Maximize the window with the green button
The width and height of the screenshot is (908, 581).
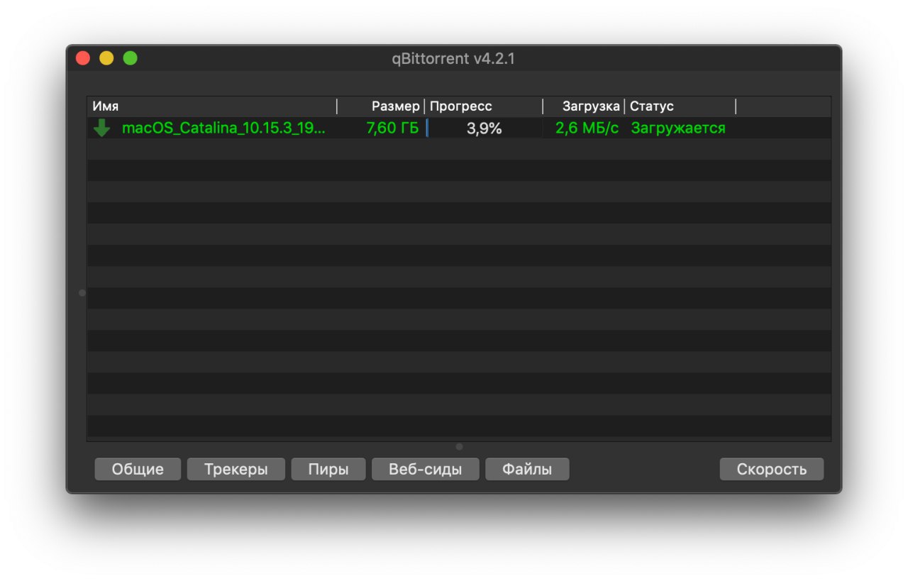(x=131, y=58)
